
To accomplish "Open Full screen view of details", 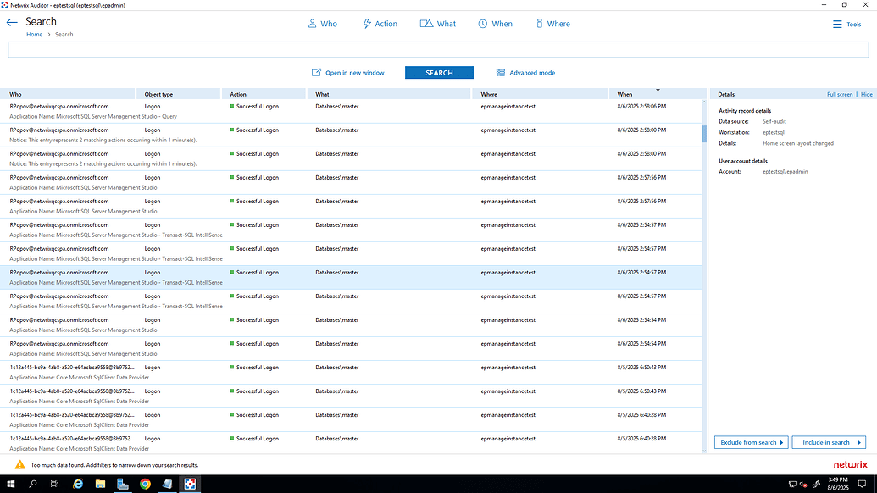I will coord(839,94).
